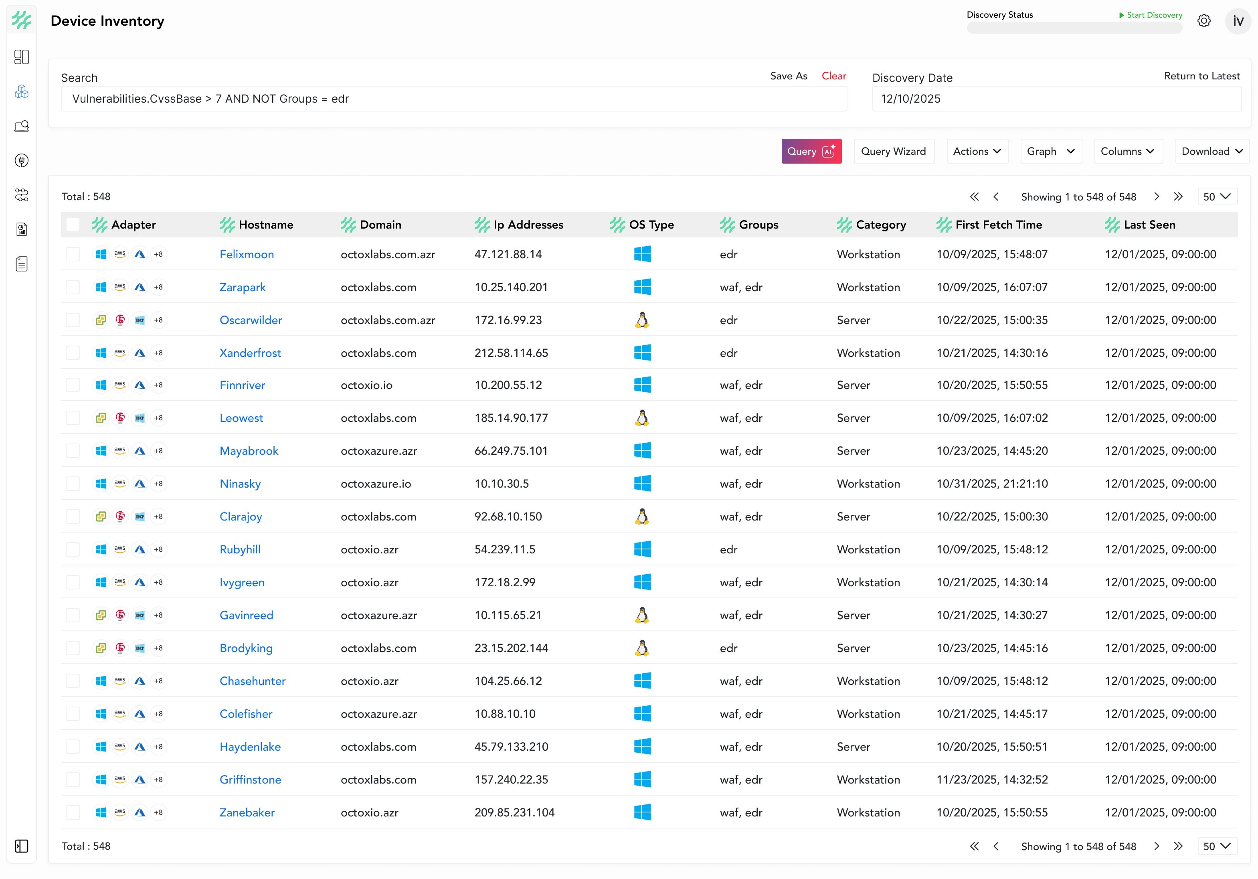Click the app logo at top left
1258x879 pixels.
click(x=21, y=20)
